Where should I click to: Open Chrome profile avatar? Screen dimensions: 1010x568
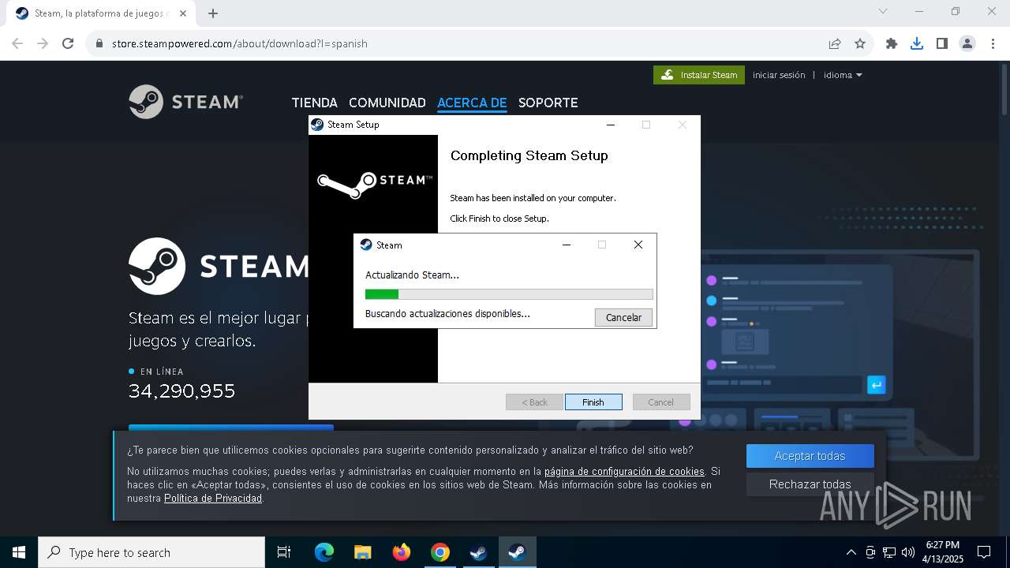pyautogui.click(x=967, y=43)
